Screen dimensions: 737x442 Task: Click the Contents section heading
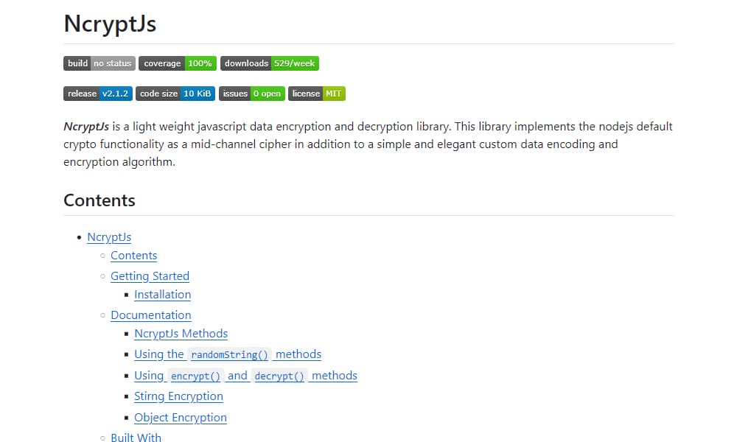click(x=99, y=200)
